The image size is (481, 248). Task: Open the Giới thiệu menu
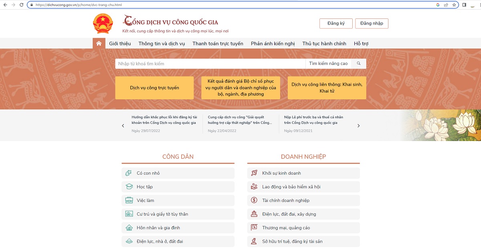(x=120, y=43)
